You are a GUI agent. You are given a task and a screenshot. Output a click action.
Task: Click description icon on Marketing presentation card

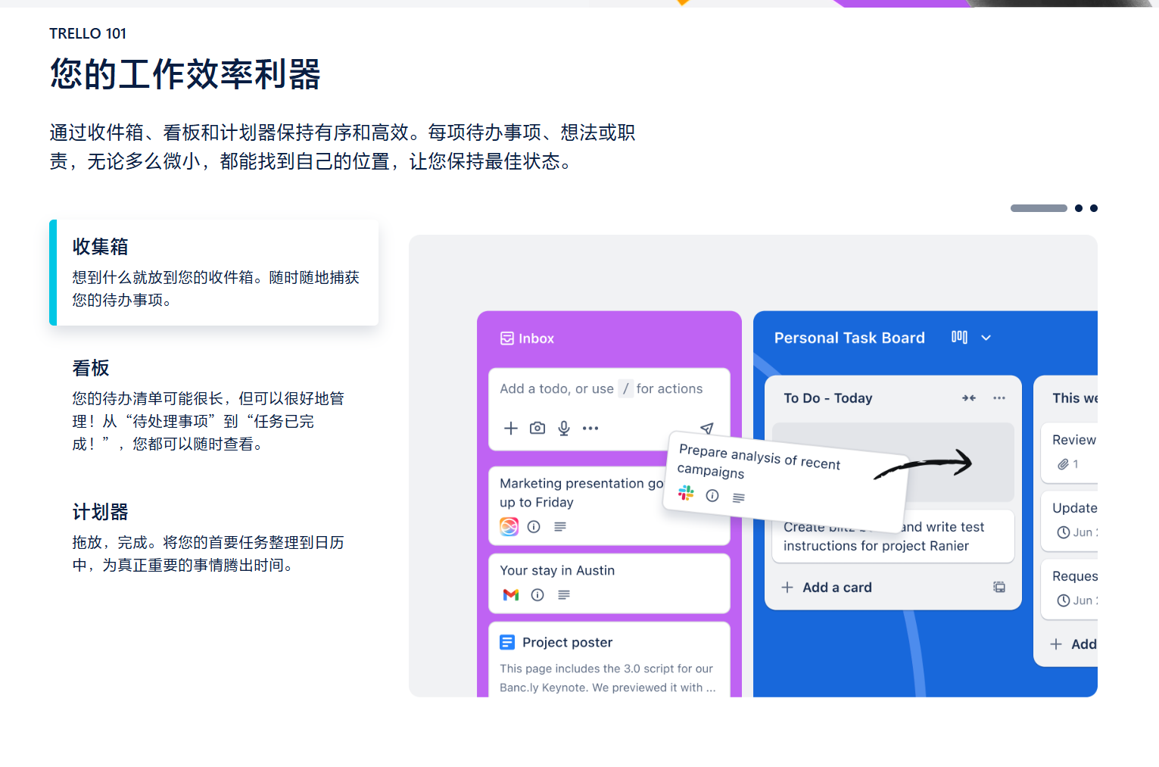(560, 526)
